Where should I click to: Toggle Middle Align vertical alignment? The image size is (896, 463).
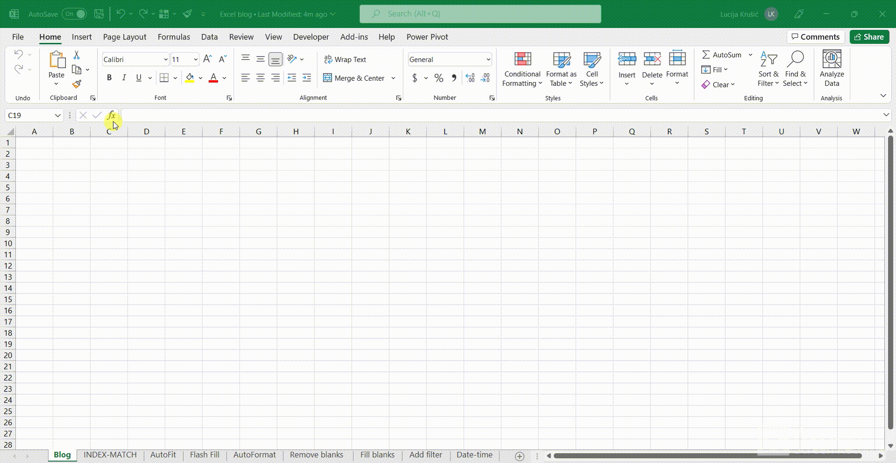pyautogui.click(x=260, y=59)
